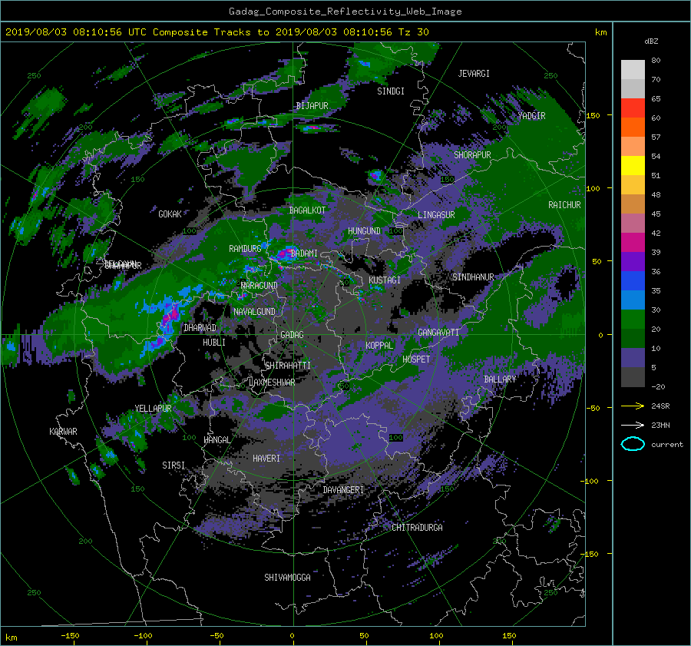Select the dark gray -20 to 5 dBZ swatch

point(633,377)
